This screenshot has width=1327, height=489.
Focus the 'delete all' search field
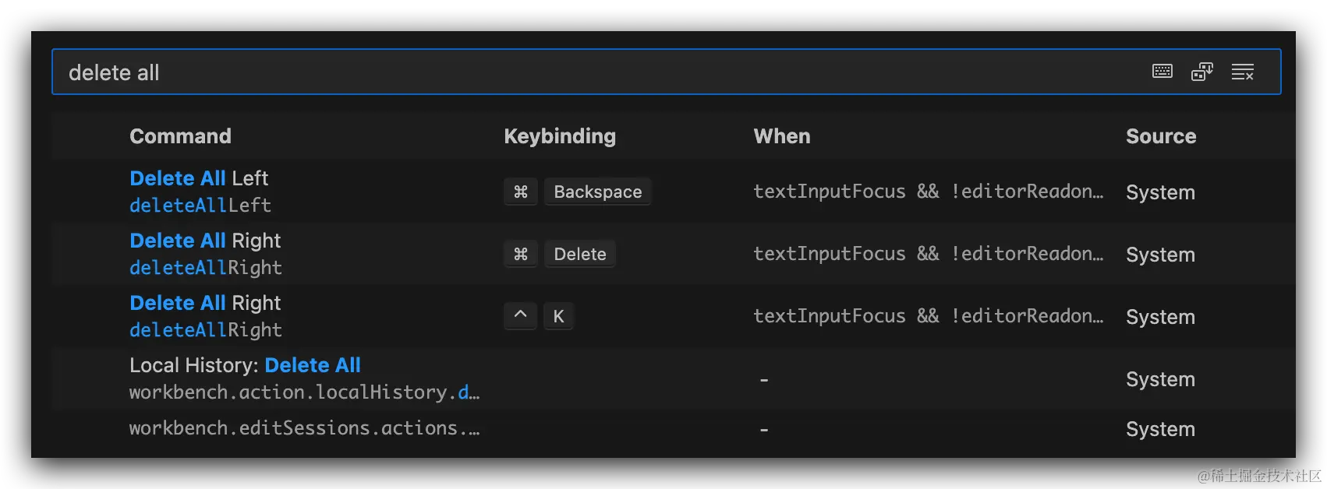[546, 72]
